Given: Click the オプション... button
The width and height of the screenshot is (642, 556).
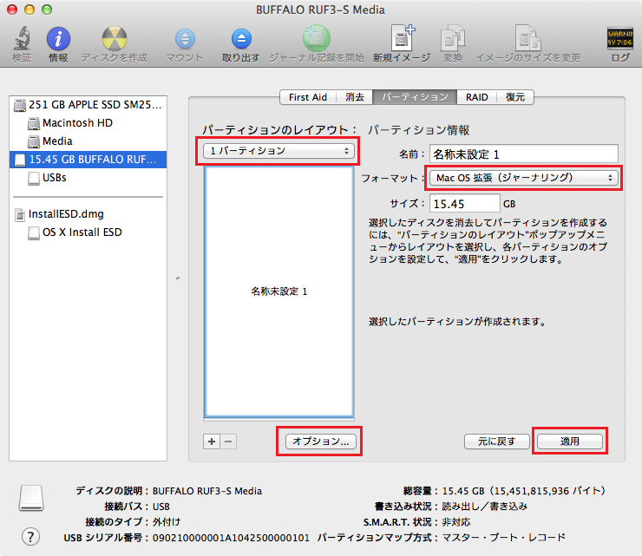Looking at the screenshot, I should [321, 442].
